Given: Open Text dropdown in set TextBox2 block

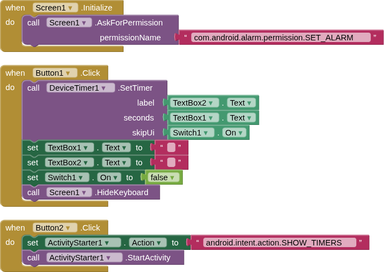Looking at the screenshot, I should tap(116, 163).
